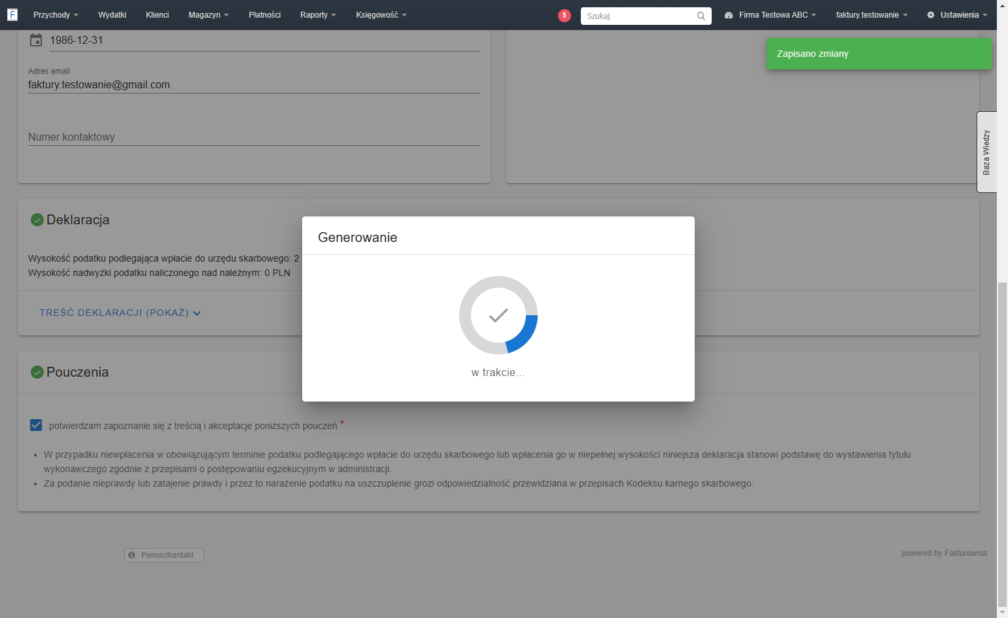
Task: Click the gear icon beside Ustawienia
Action: click(x=931, y=15)
